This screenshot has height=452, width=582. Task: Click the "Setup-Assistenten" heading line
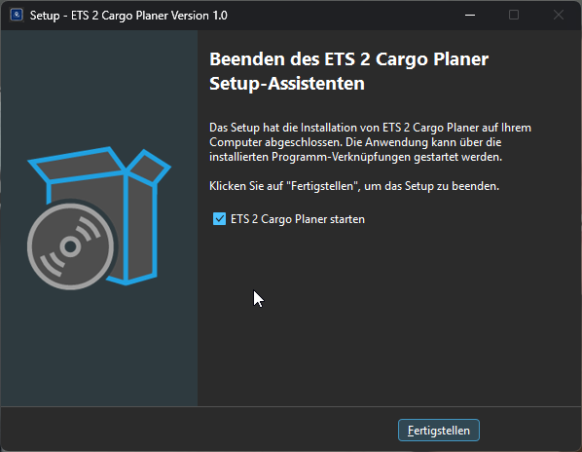(x=287, y=83)
